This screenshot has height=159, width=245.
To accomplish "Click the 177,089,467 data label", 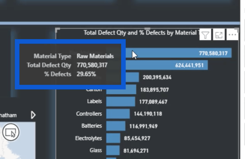I will pyautogui.click(x=153, y=102).
